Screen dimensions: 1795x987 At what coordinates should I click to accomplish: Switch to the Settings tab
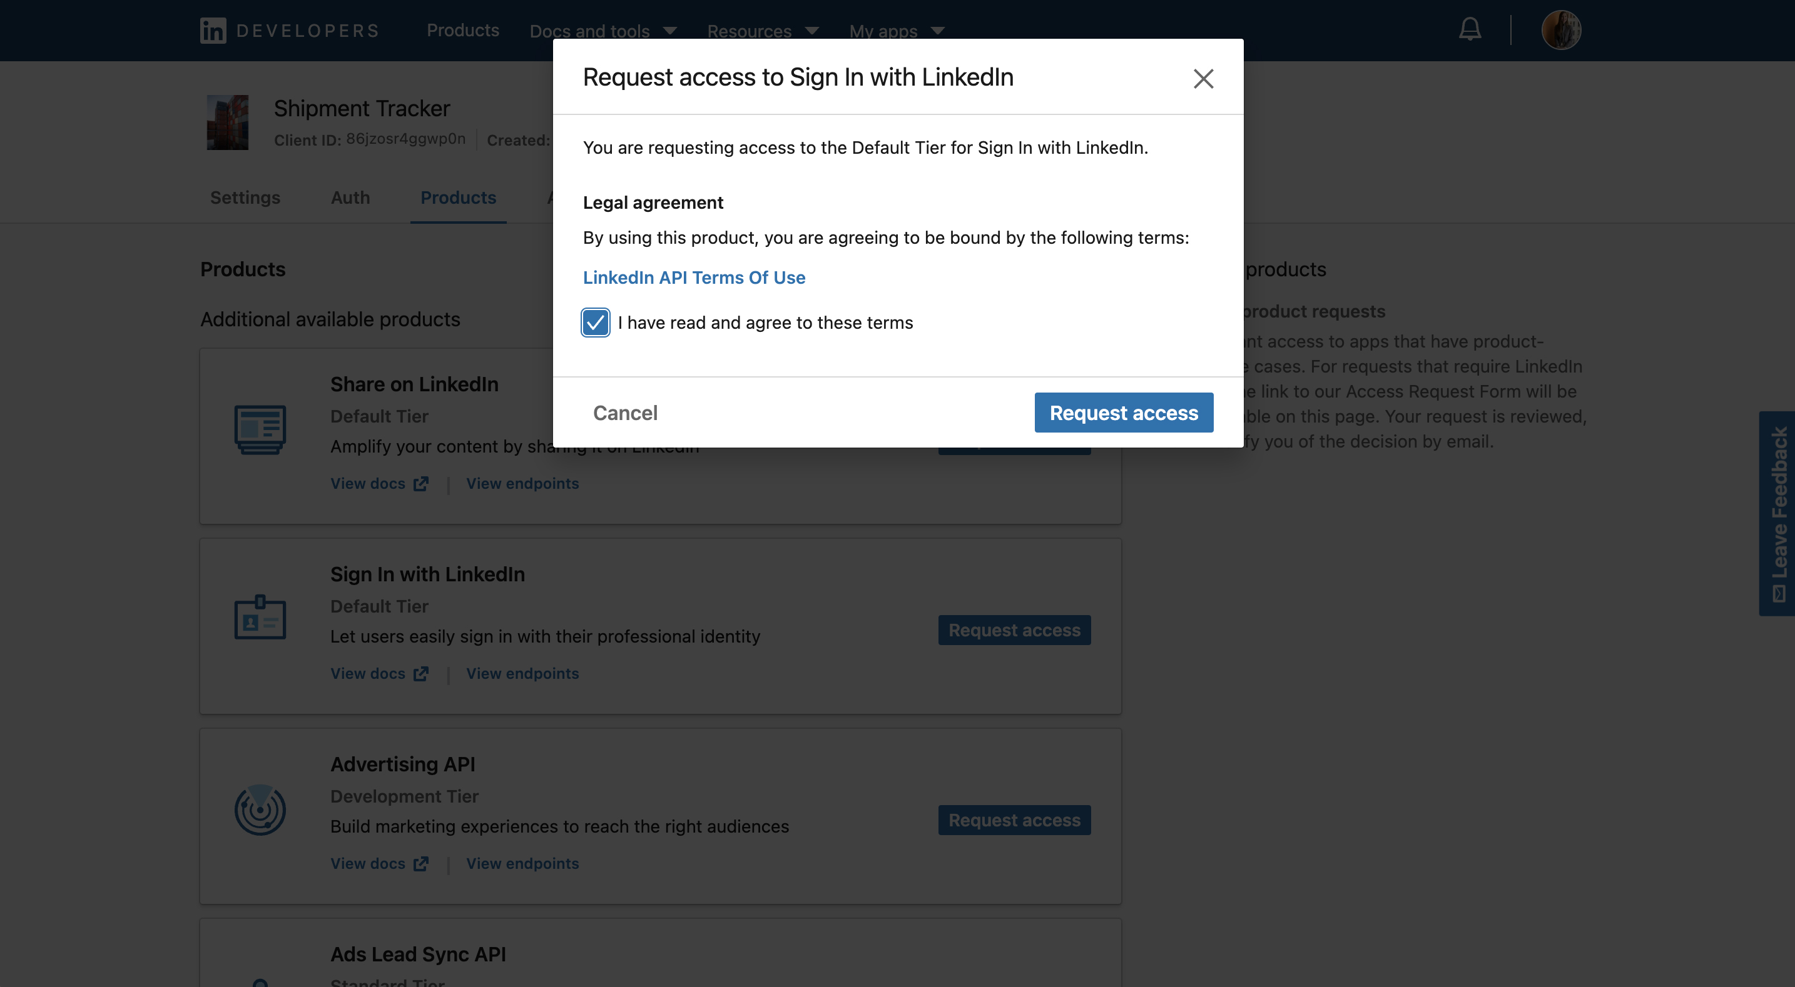click(245, 198)
